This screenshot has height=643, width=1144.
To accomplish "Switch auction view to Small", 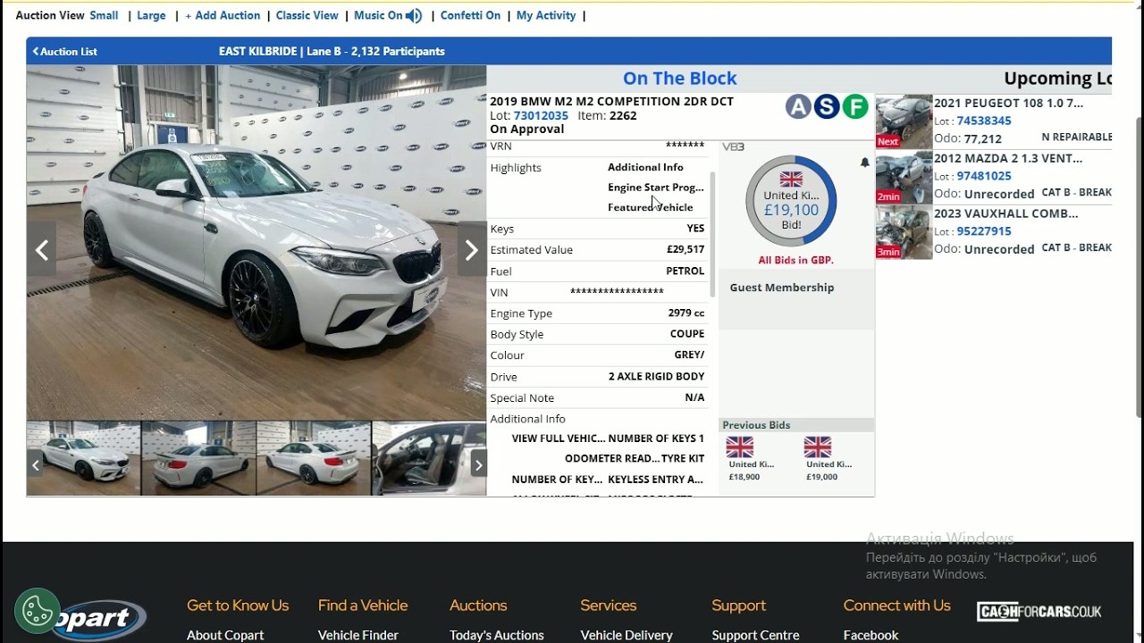I will [x=104, y=15].
